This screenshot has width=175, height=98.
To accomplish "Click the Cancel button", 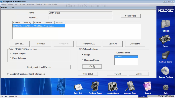I will (139, 74).
